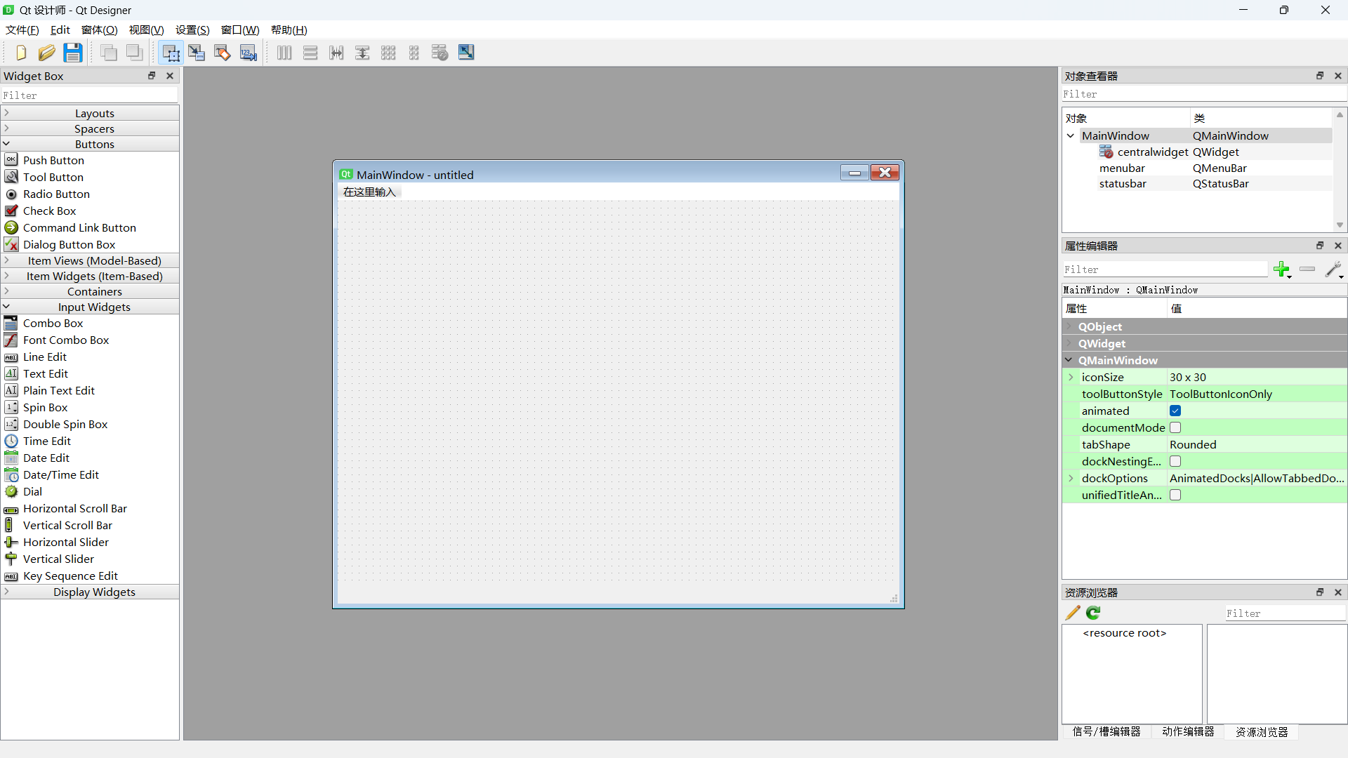Uncheck the animated property checkbox
Viewport: 1348px width, 758px height.
click(x=1175, y=411)
